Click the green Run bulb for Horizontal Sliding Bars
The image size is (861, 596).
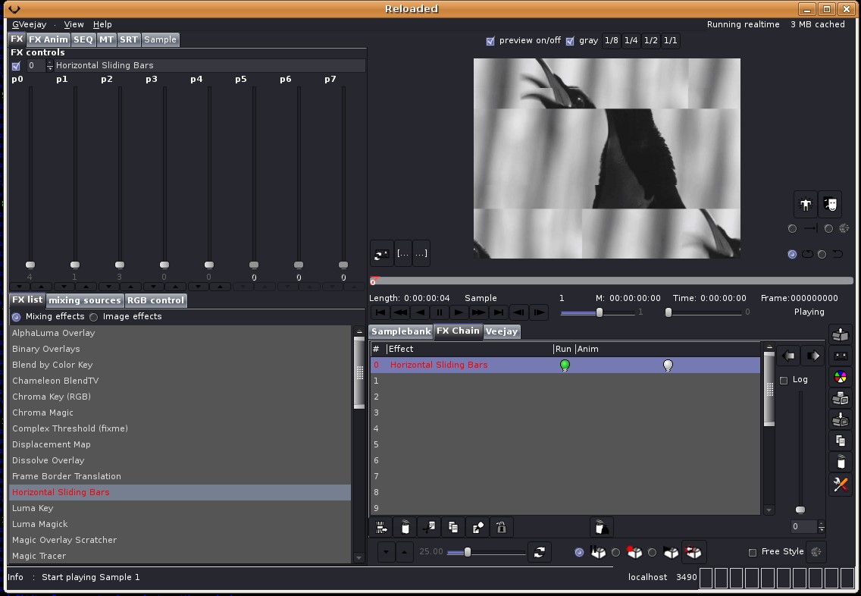tap(565, 365)
